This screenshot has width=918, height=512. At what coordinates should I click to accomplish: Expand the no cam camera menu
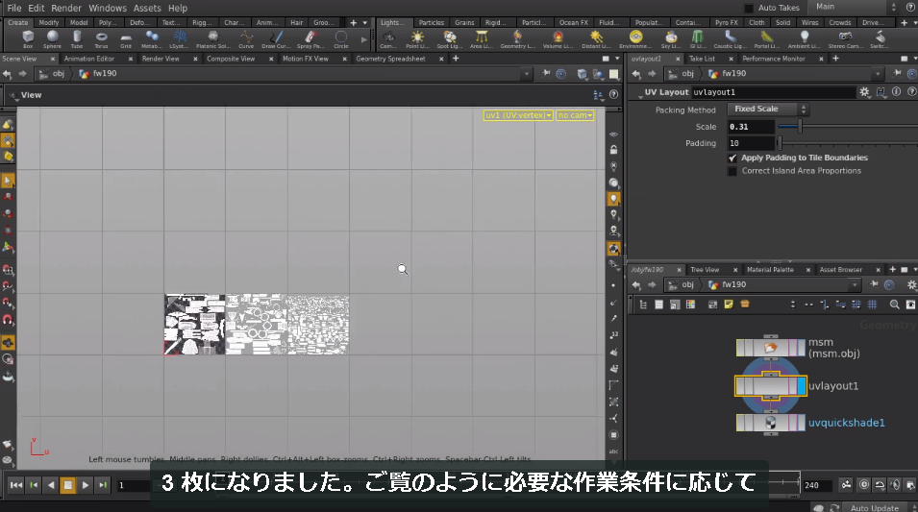(x=575, y=115)
